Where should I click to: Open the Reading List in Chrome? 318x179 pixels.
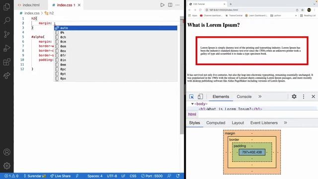pyautogui.click(x=308, y=15)
